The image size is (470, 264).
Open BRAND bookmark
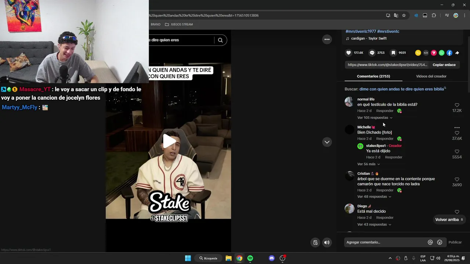pyautogui.click(x=155, y=25)
